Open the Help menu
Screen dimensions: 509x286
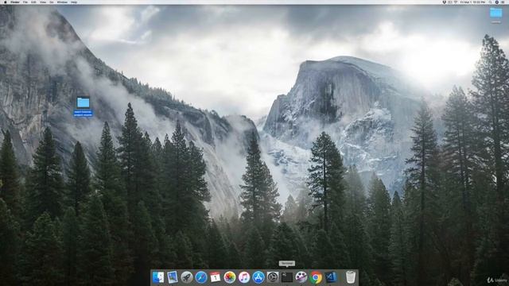pyautogui.click(x=74, y=2)
